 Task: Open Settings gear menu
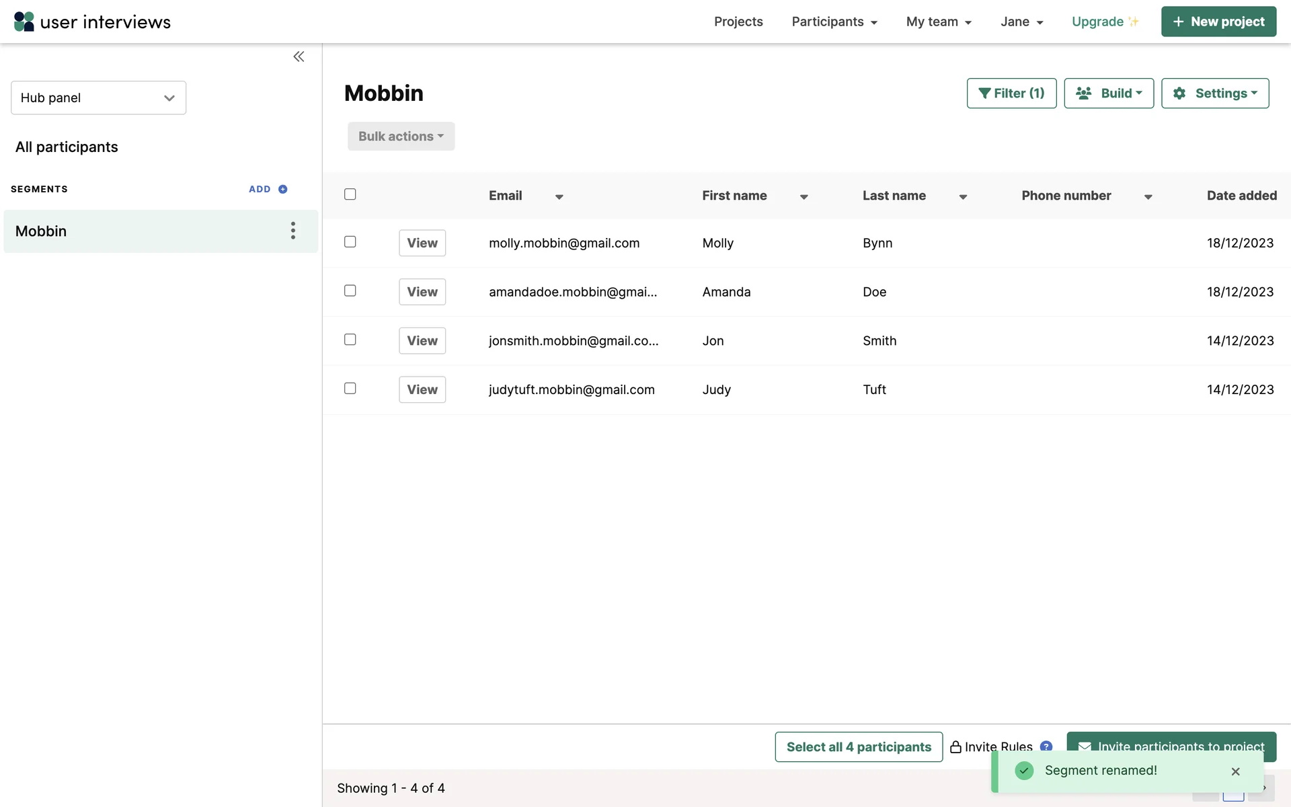[1215, 93]
